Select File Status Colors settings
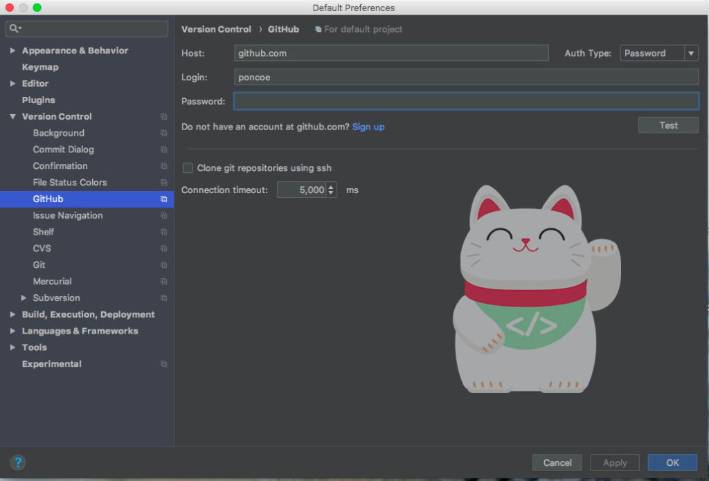 70,183
